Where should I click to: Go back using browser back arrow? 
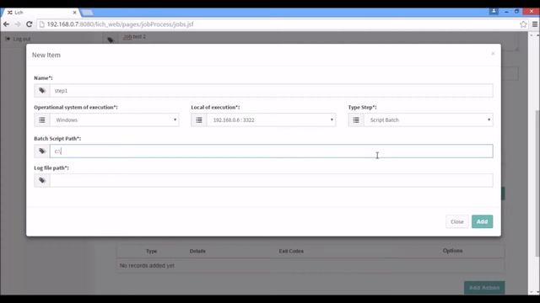tap(6, 24)
